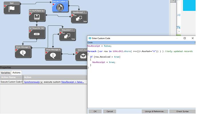Select the NewReceipt? 1 condition node
The height and width of the screenshot is (114, 197).
pos(79,17)
